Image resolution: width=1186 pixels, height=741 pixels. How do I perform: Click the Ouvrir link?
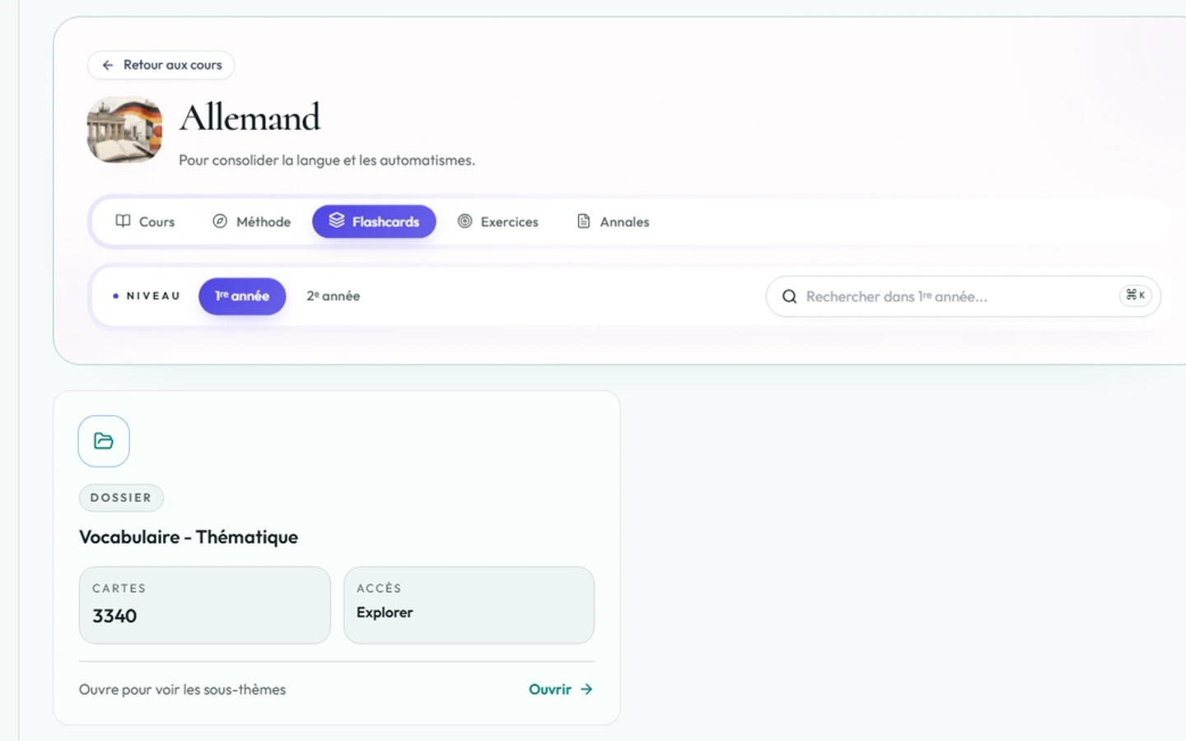click(560, 690)
